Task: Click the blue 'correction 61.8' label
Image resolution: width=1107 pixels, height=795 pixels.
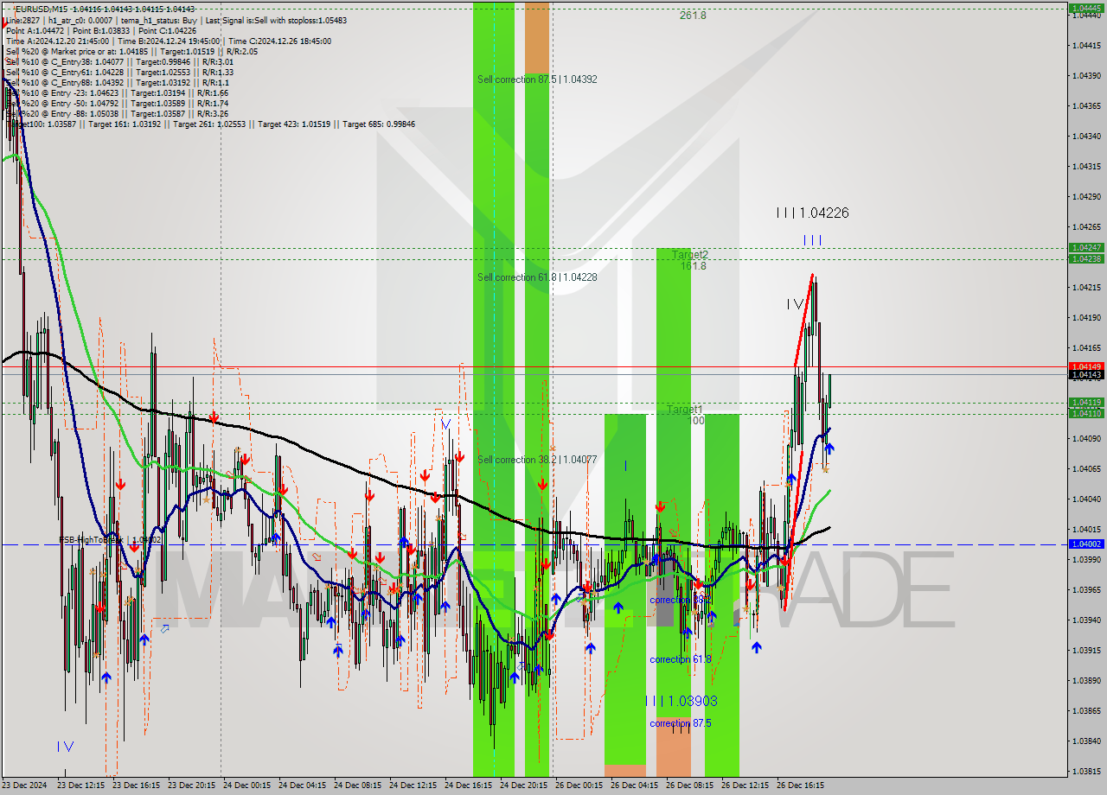Action: (681, 659)
